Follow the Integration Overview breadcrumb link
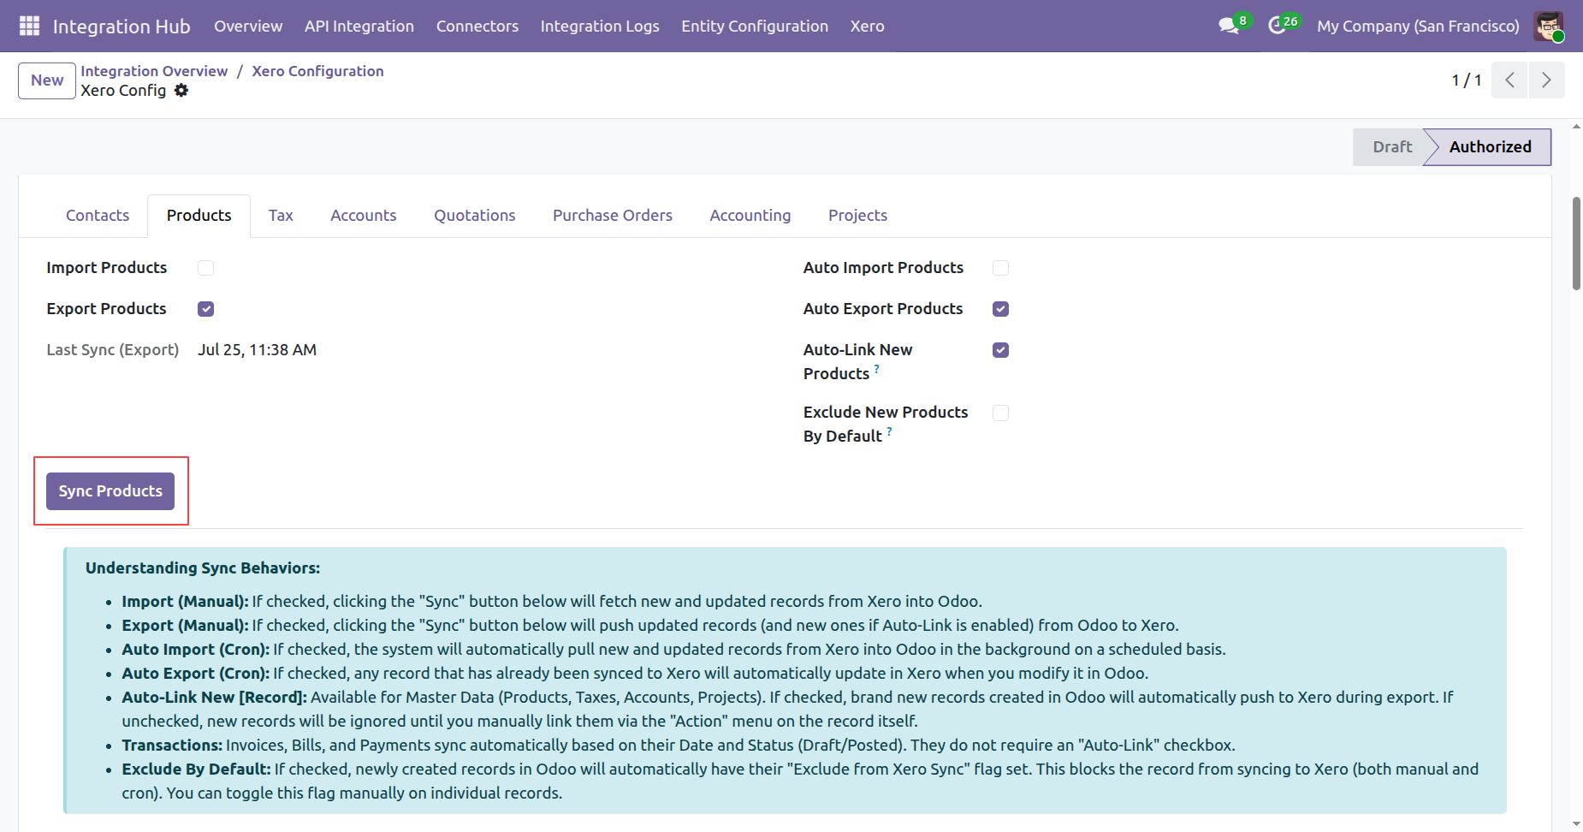The image size is (1583, 832). pyautogui.click(x=154, y=71)
